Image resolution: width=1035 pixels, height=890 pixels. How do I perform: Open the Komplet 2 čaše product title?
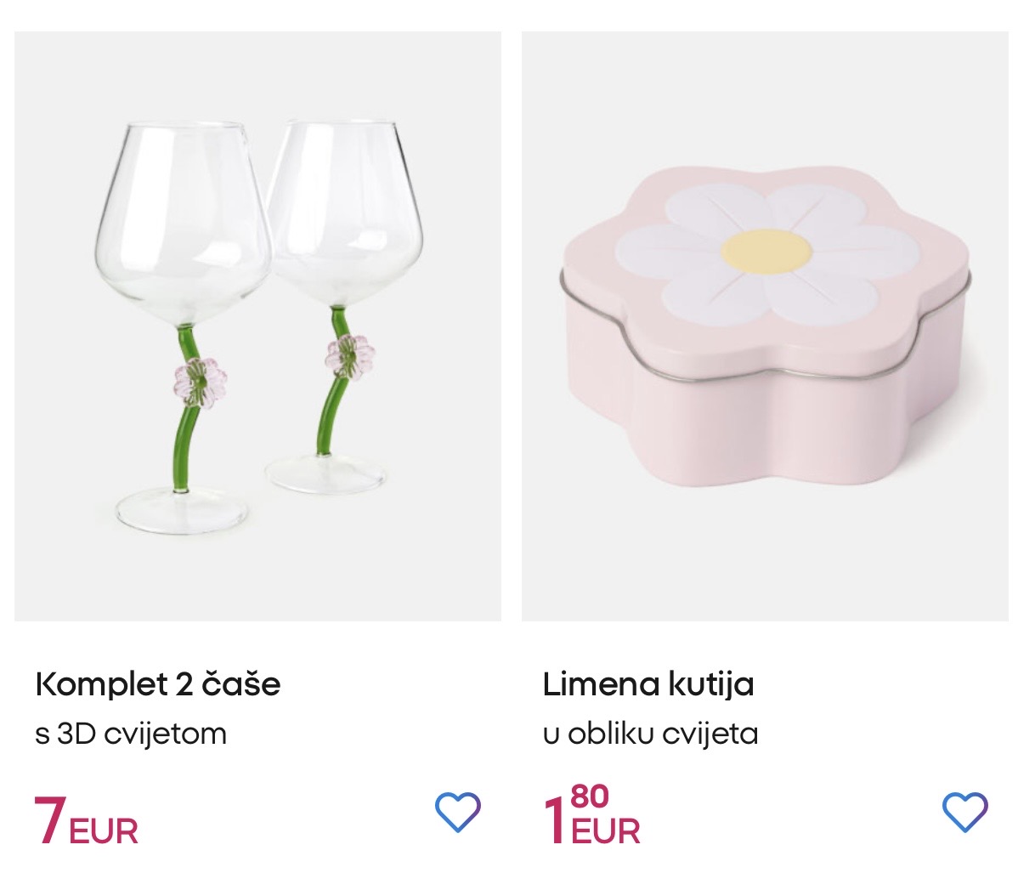tap(158, 683)
